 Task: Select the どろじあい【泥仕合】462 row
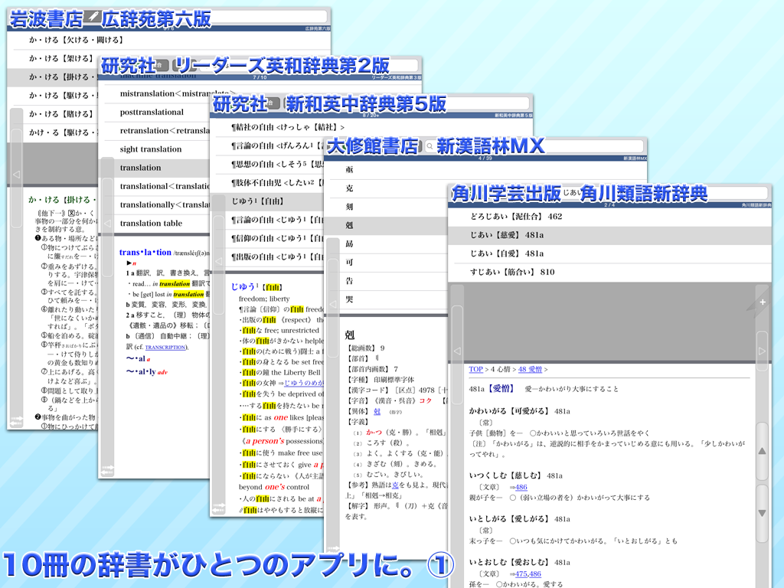(x=609, y=217)
